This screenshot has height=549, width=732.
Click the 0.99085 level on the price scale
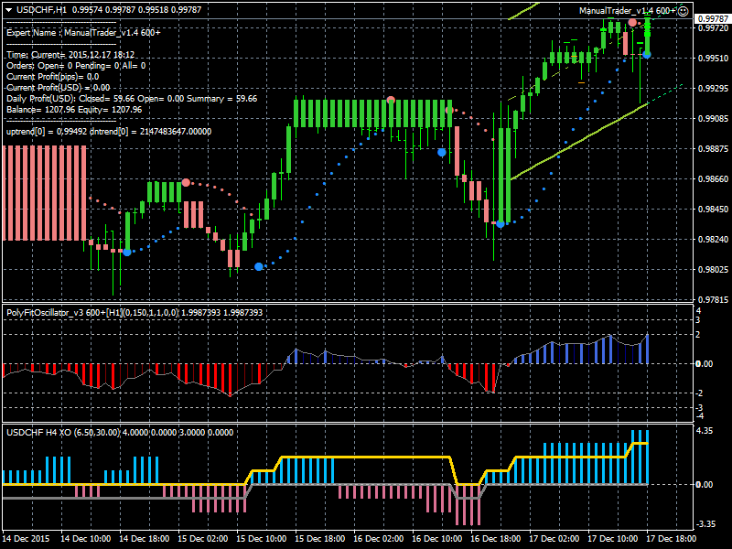pyautogui.click(x=710, y=119)
